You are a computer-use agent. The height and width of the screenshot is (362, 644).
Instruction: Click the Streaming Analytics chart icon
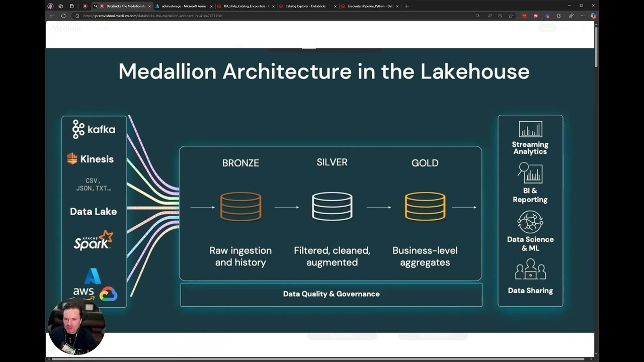[530, 129]
